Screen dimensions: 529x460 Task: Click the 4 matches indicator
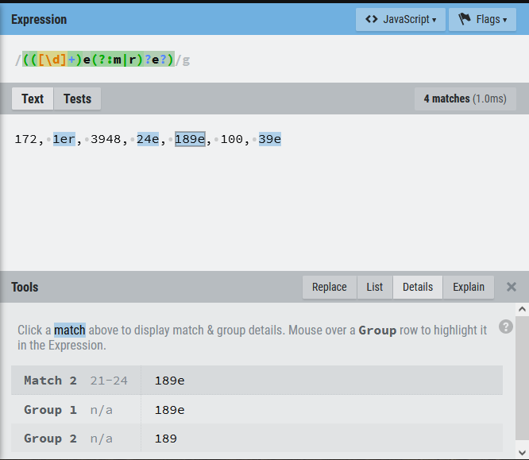[465, 99]
